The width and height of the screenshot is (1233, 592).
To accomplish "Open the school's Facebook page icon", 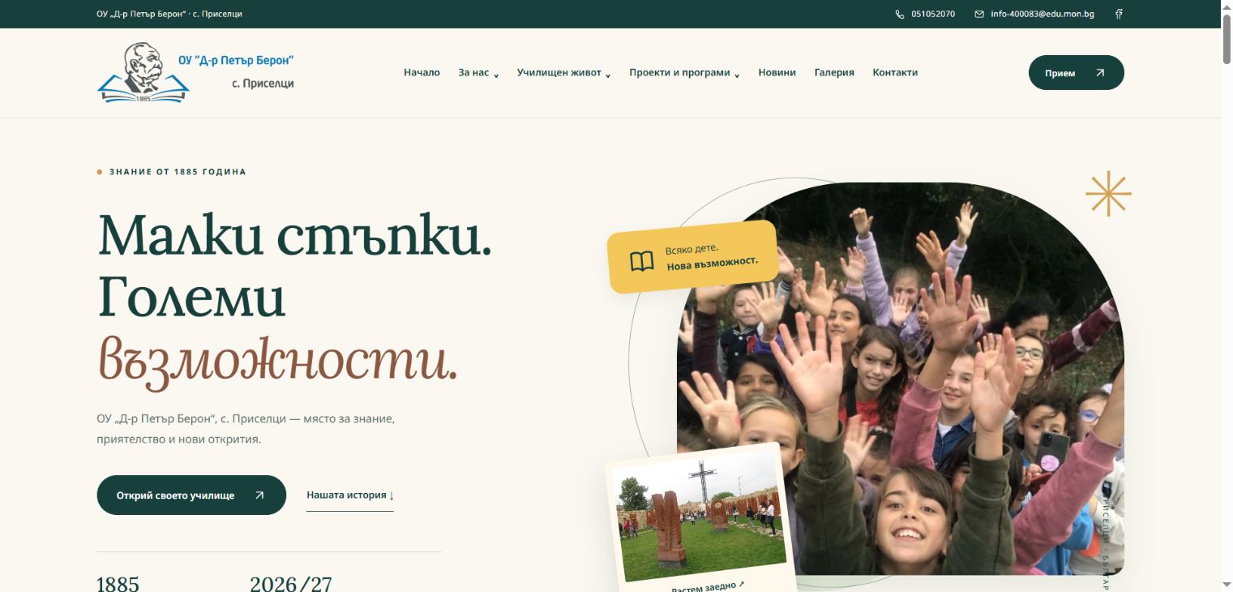I will (1119, 14).
